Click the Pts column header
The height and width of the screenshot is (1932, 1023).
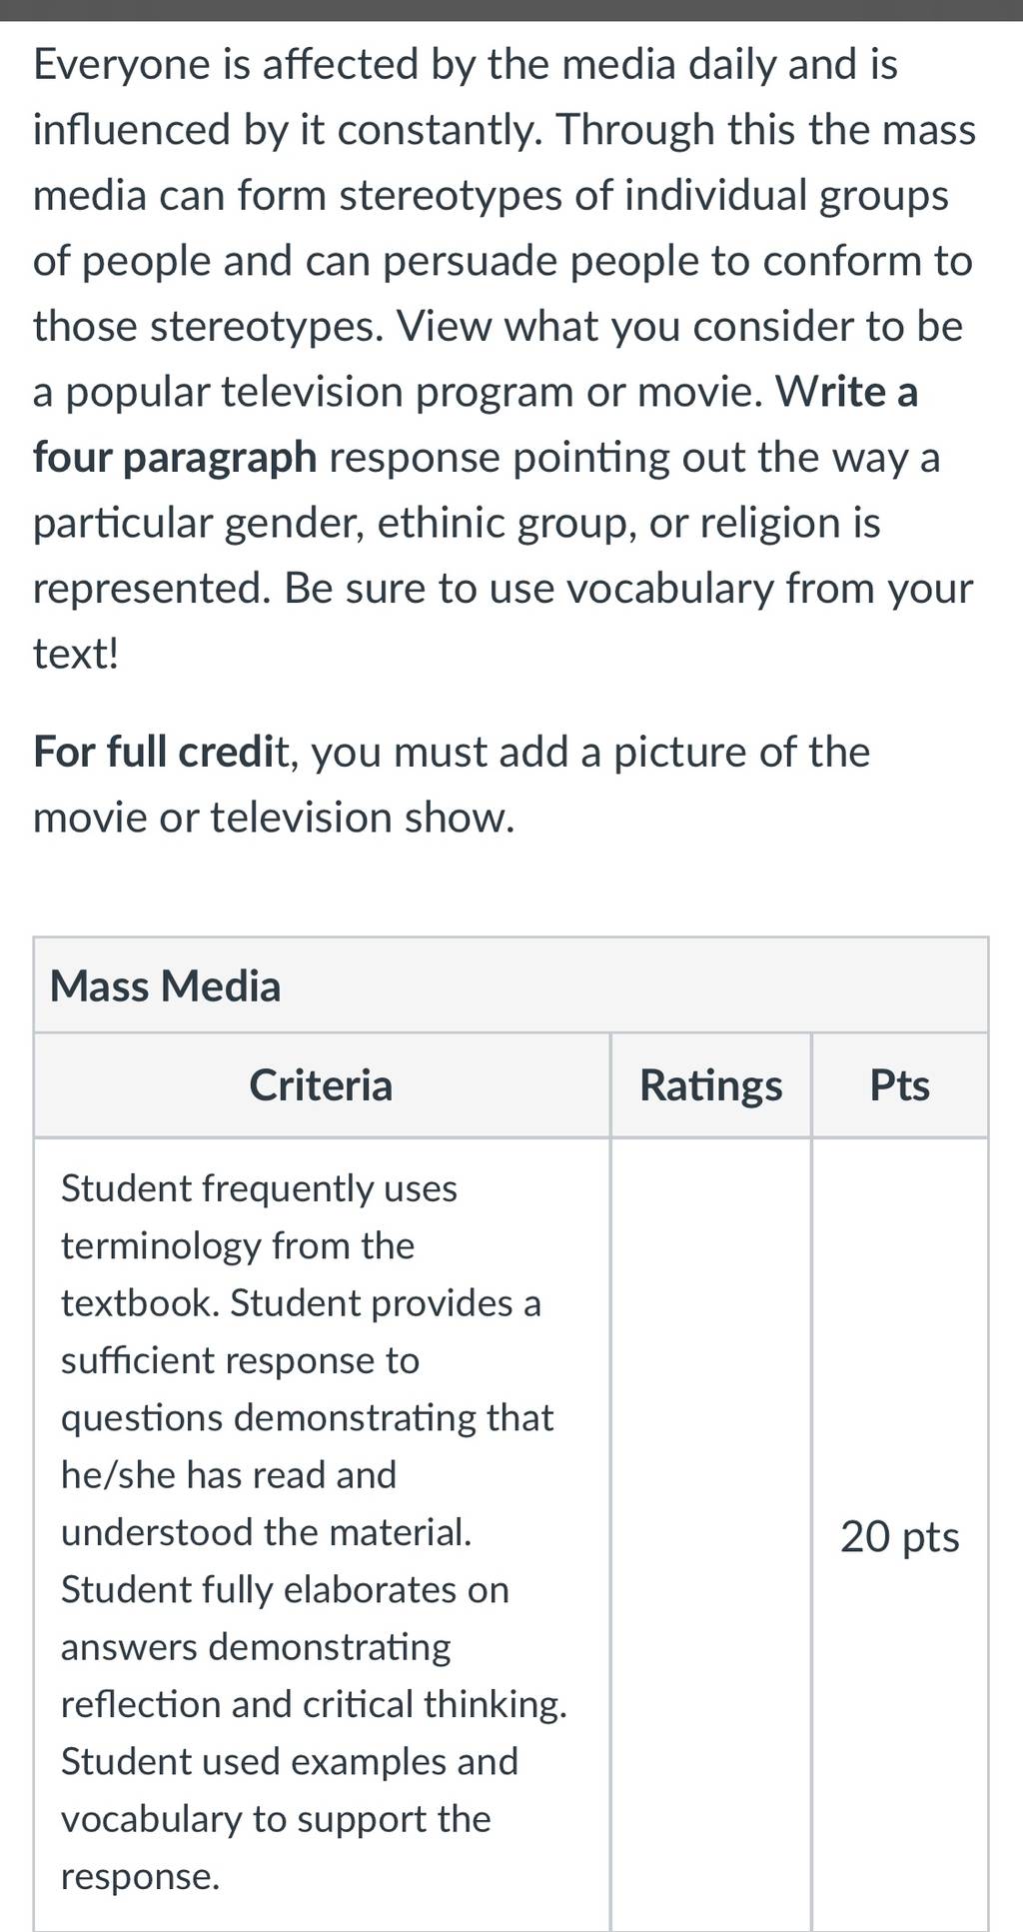[899, 1084]
